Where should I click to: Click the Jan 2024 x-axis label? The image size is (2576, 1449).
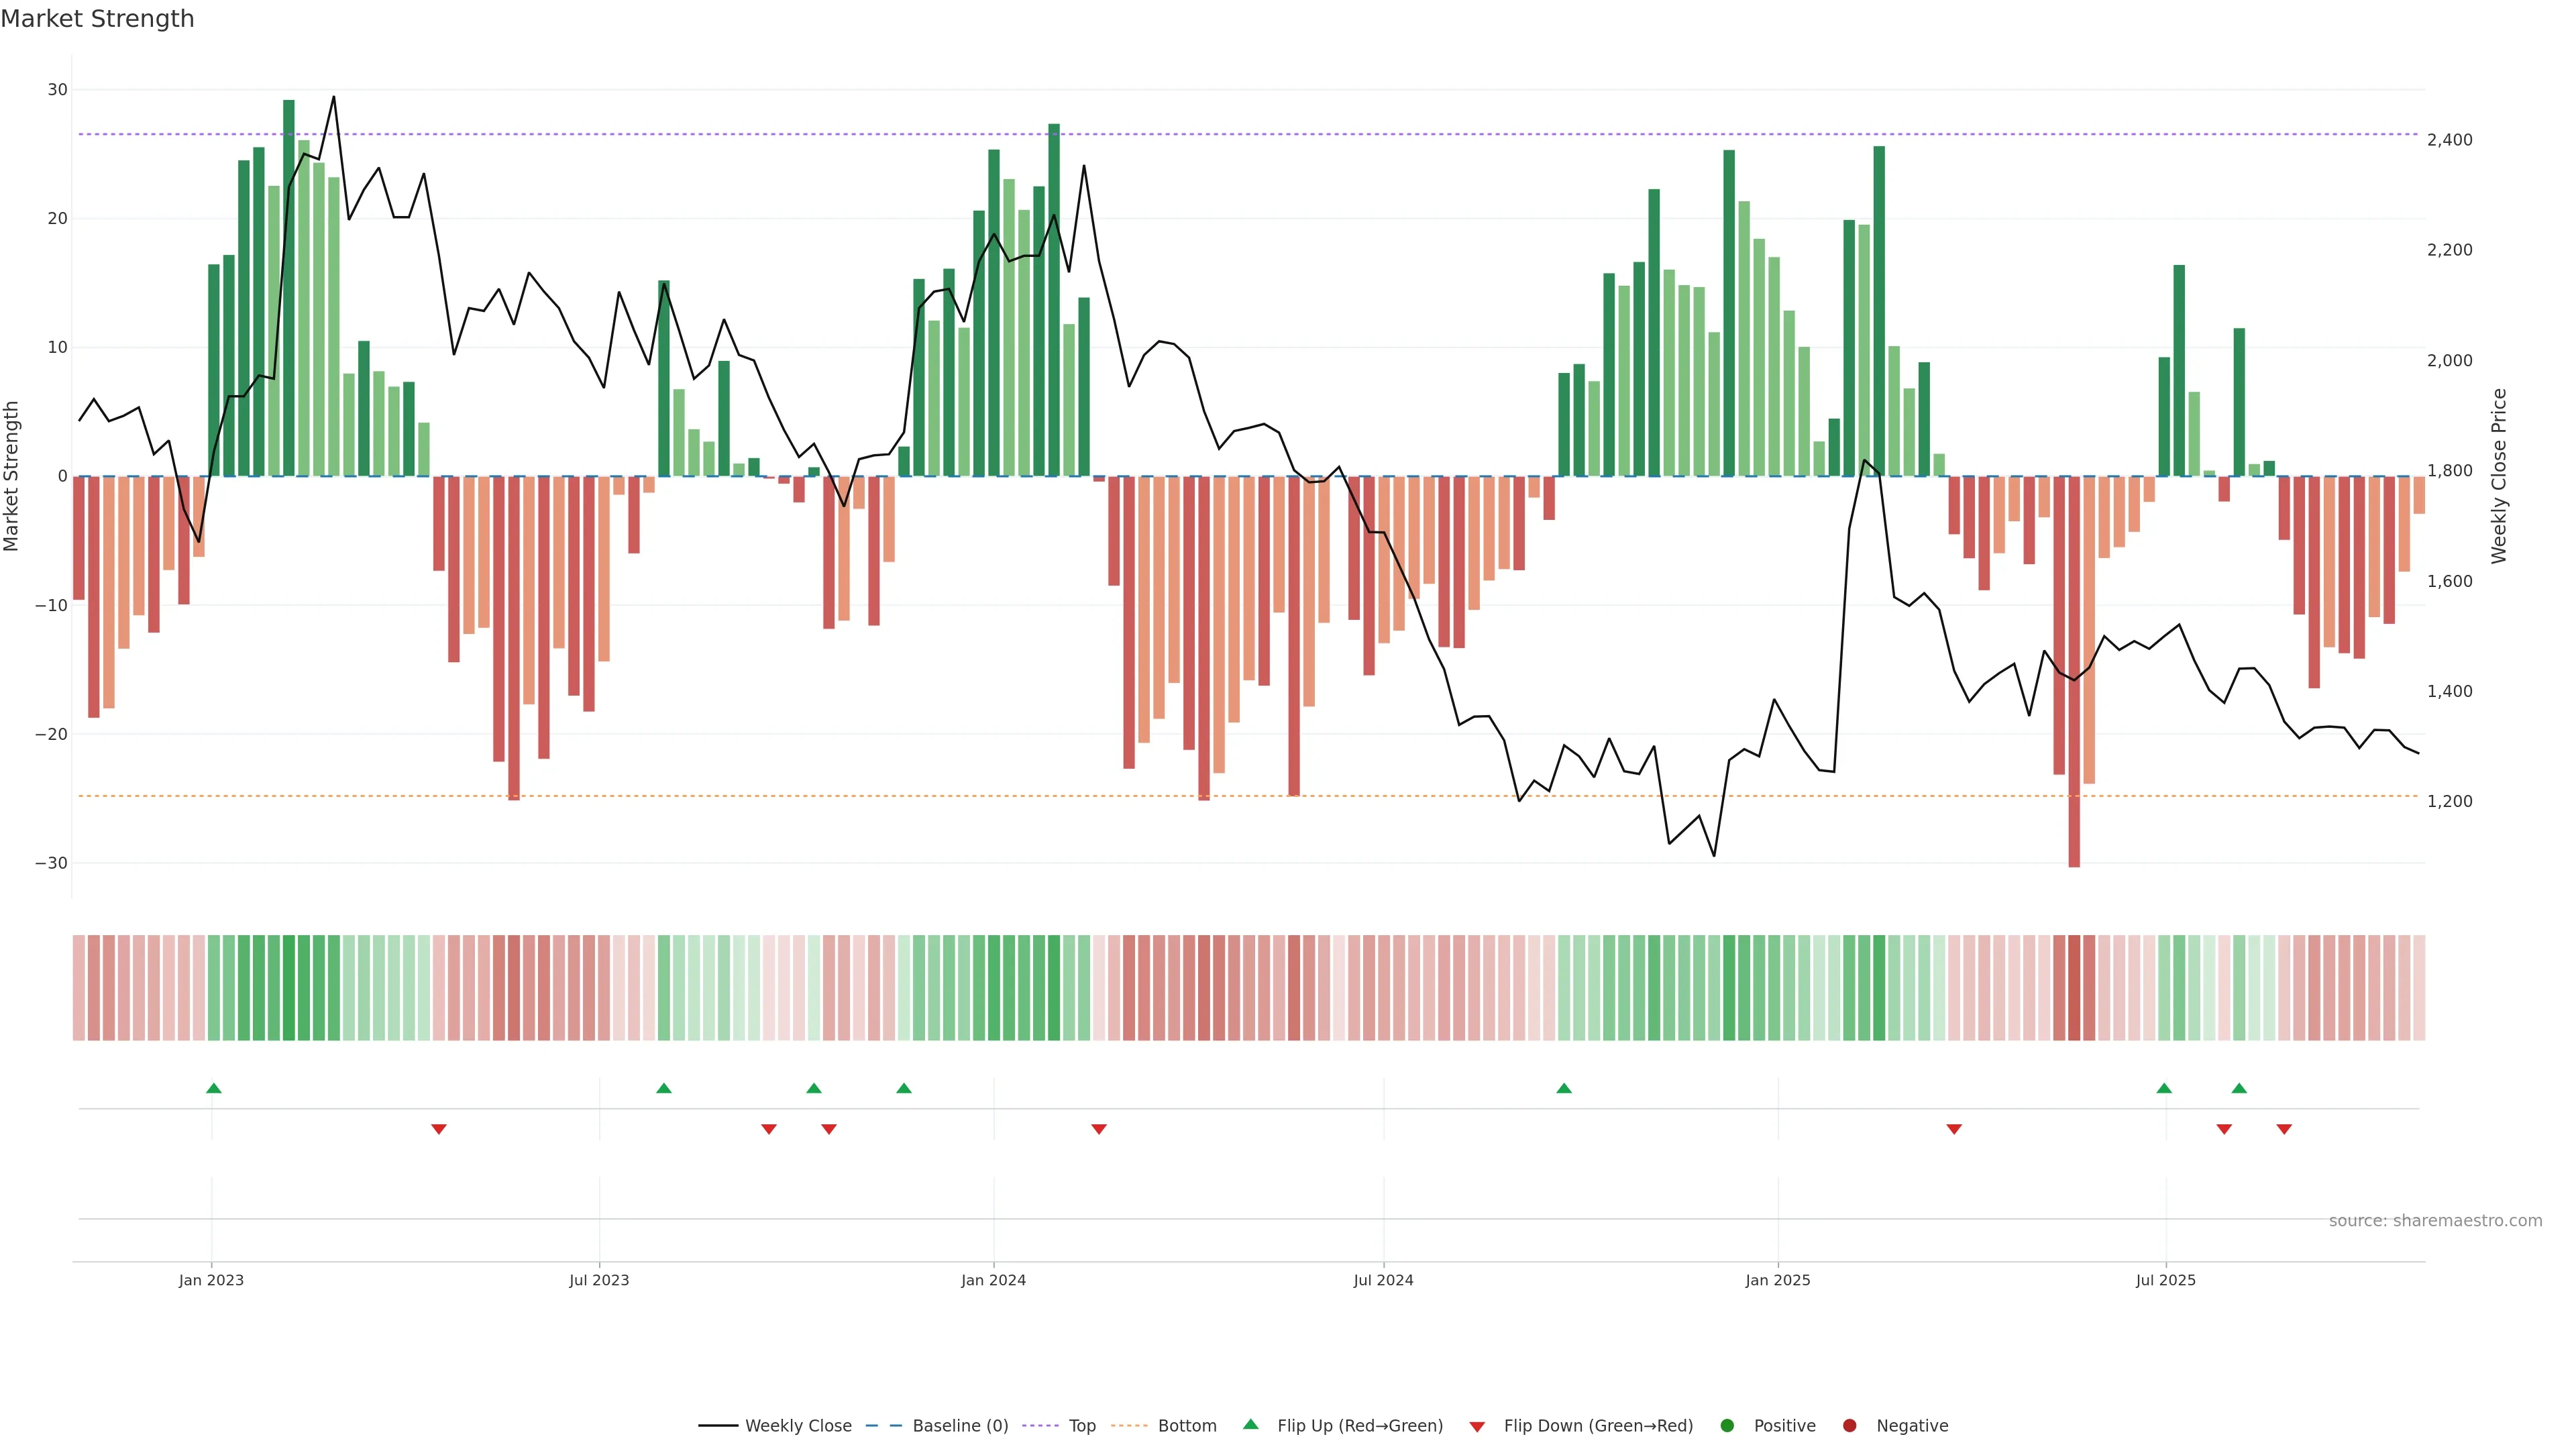pos(993,1280)
